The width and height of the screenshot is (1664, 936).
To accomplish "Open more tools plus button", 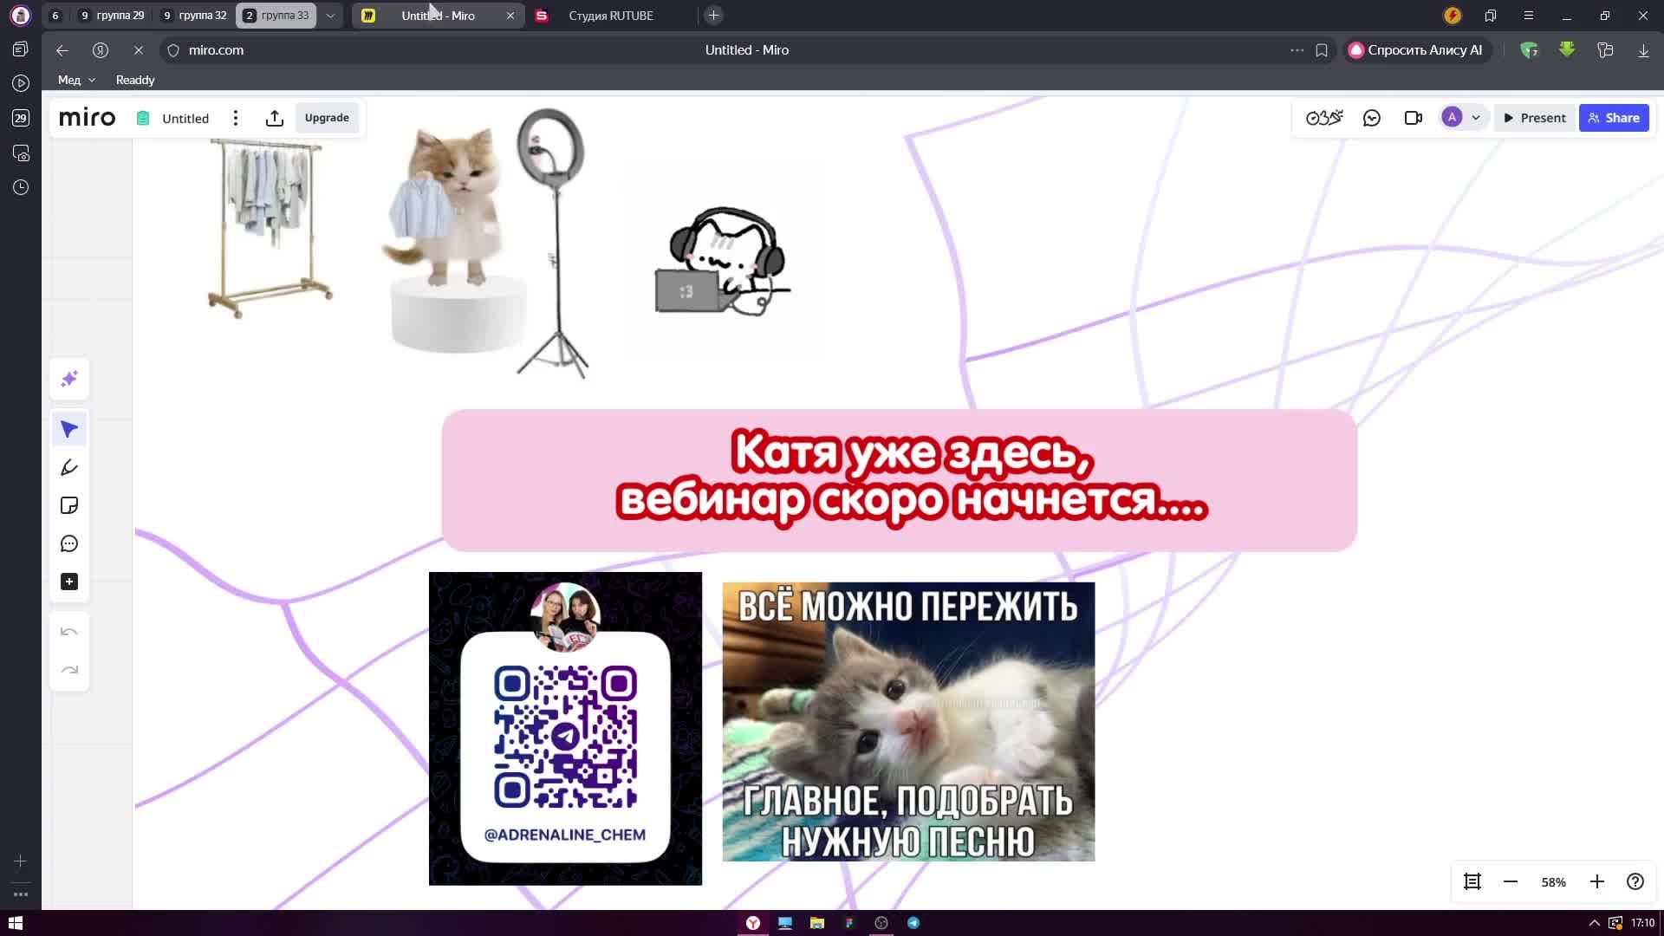I will [69, 582].
